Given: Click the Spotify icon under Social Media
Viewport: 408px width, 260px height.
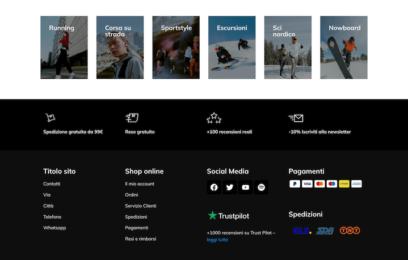Looking at the screenshot, I should 261,187.
